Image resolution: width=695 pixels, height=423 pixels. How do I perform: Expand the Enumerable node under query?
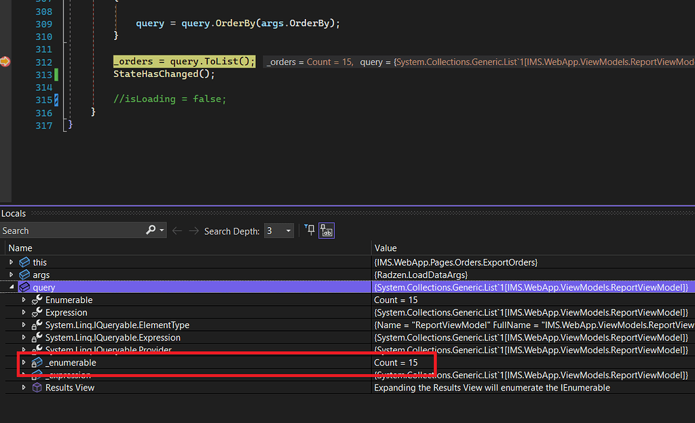pos(24,300)
